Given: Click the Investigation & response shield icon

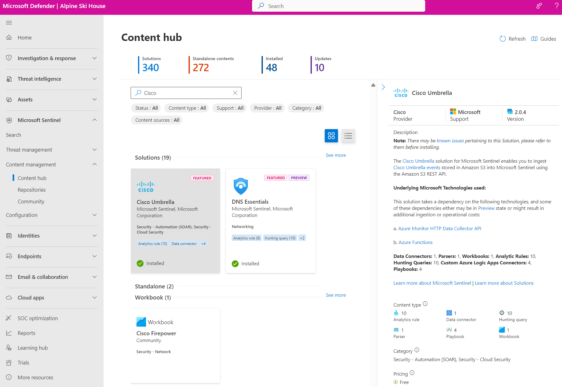Looking at the screenshot, I should [9, 58].
